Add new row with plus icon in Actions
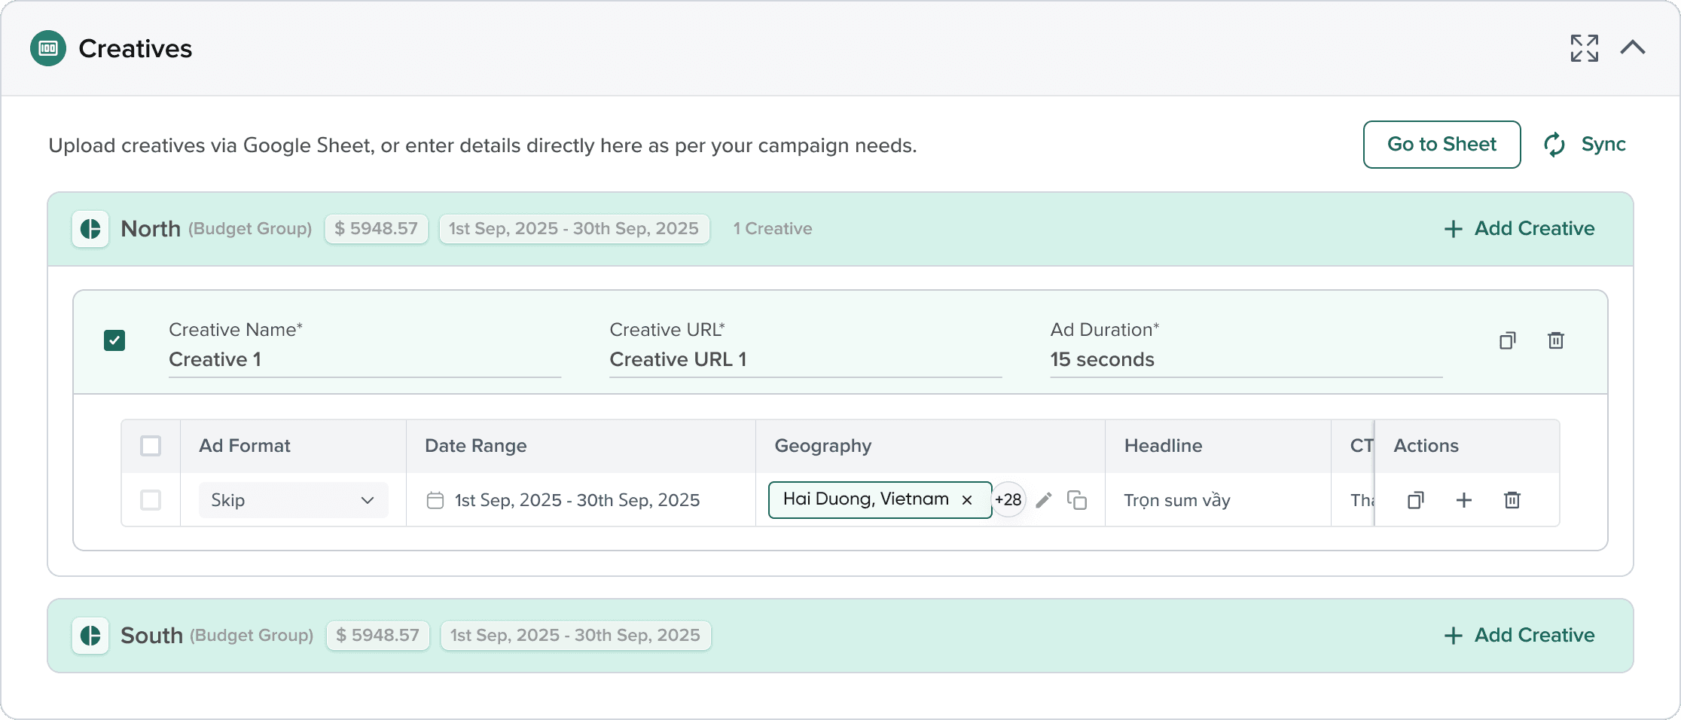The image size is (1681, 720). 1463,500
